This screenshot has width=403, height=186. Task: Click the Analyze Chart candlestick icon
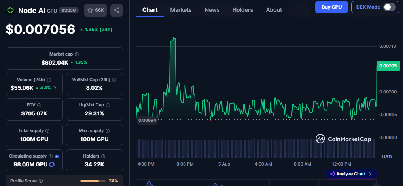(332, 174)
